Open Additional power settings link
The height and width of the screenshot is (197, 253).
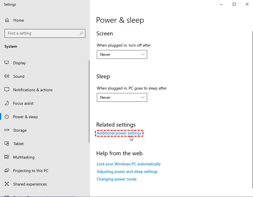click(x=119, y=133)
